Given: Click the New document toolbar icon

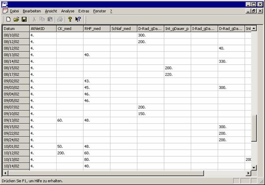Looking at the screenshot, I should click(8, 19).
